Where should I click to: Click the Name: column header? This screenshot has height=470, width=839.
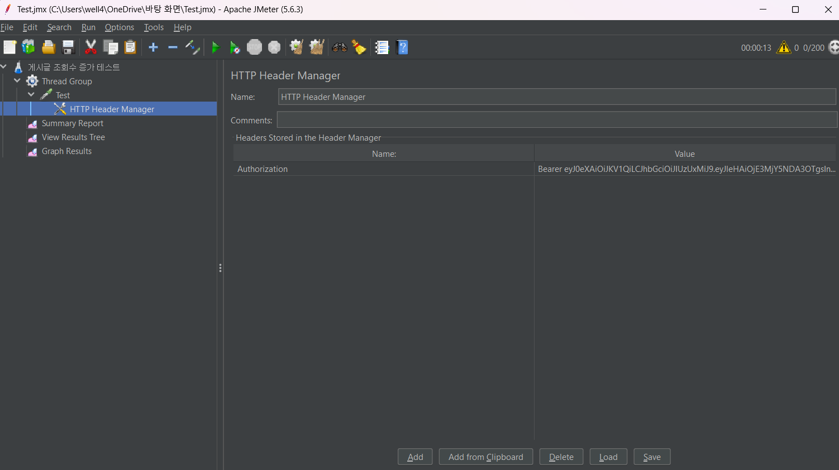click(x=384, y=154)
